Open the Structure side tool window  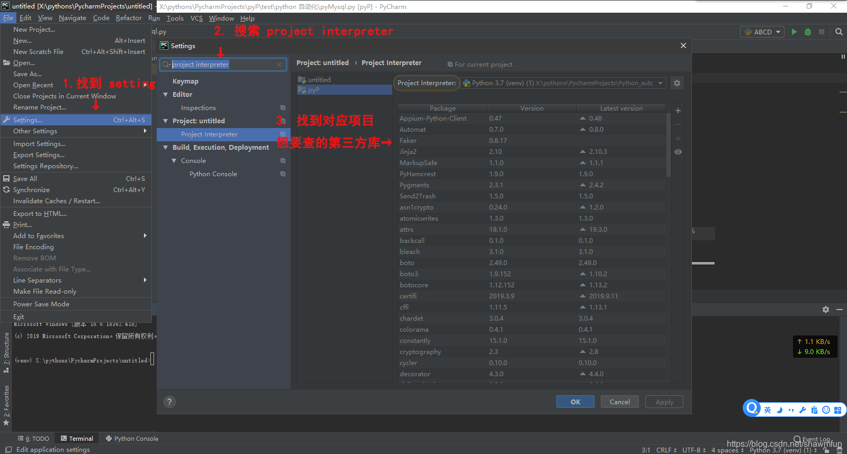click(x=6, y=352)
